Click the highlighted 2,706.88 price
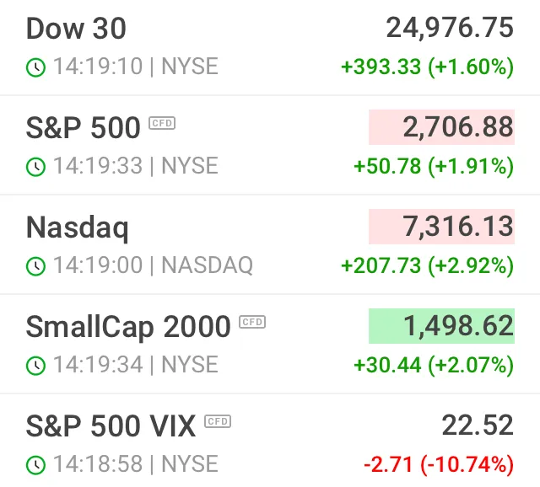Image resolution: width=540 pixels, height=487 pixels. coord(441,127)
